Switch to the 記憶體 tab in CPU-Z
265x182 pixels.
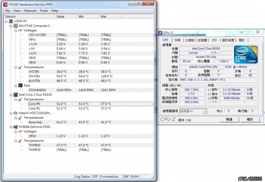click(x=202, y=40)
